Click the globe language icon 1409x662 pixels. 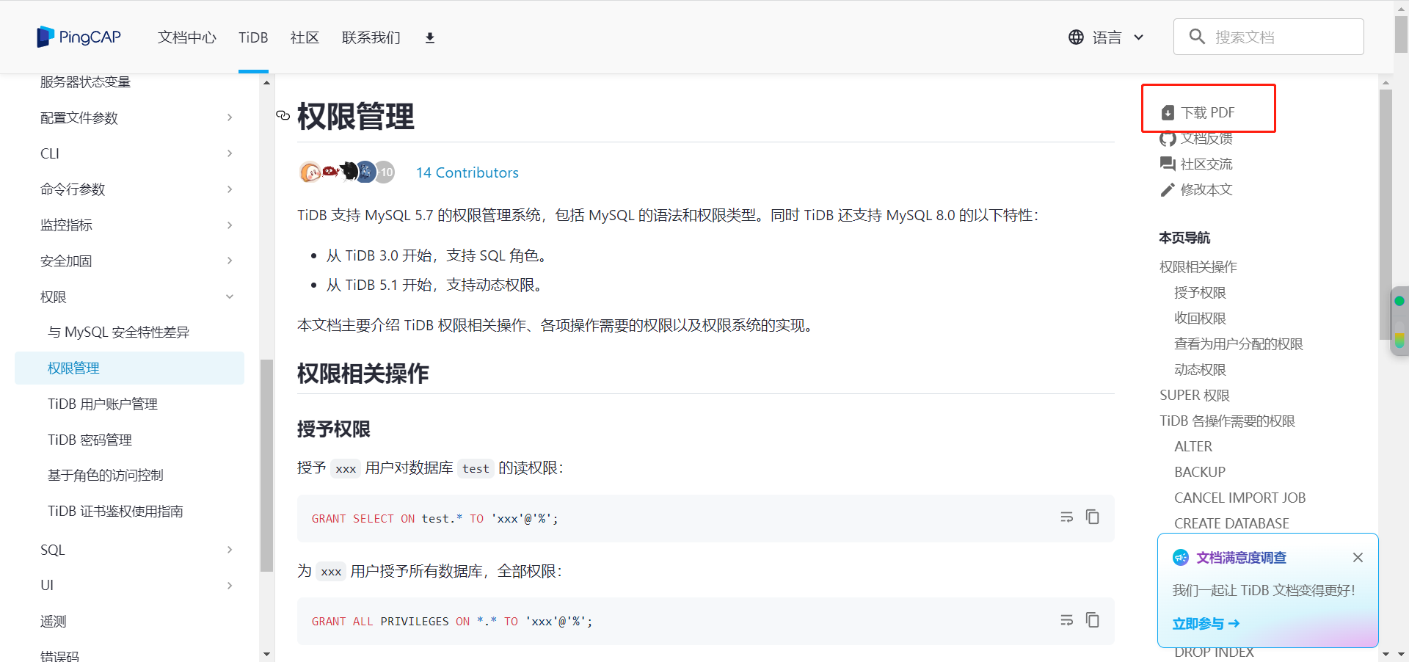point(1076,37)
